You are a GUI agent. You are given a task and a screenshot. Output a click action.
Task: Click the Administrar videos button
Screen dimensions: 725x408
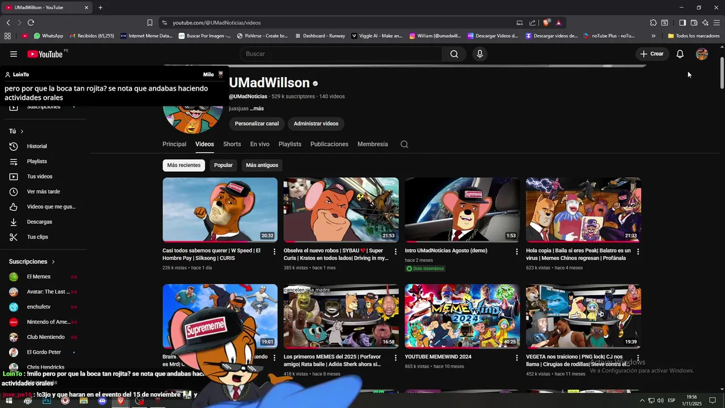coord(316,124)
